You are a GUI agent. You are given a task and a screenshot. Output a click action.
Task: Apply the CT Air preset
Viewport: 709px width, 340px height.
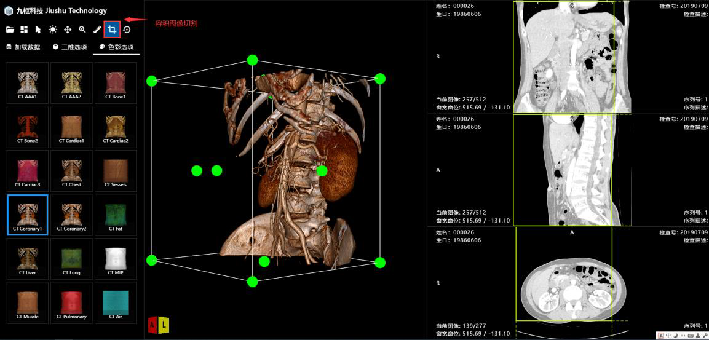pos(116,303)
